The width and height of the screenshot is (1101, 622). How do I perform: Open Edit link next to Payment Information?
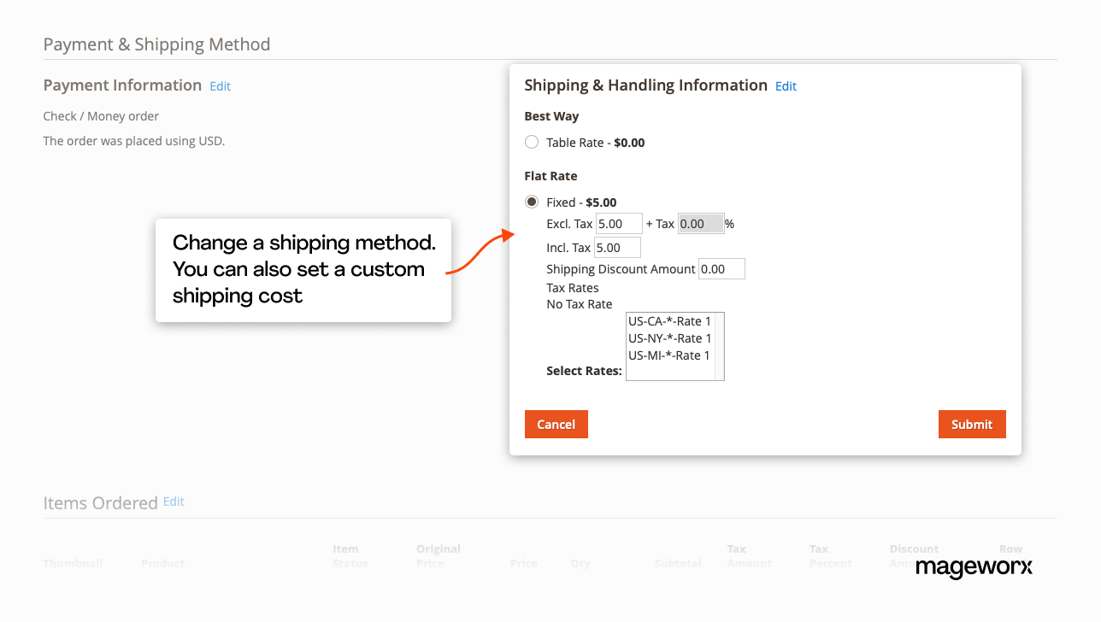click(x=221, y=86)
